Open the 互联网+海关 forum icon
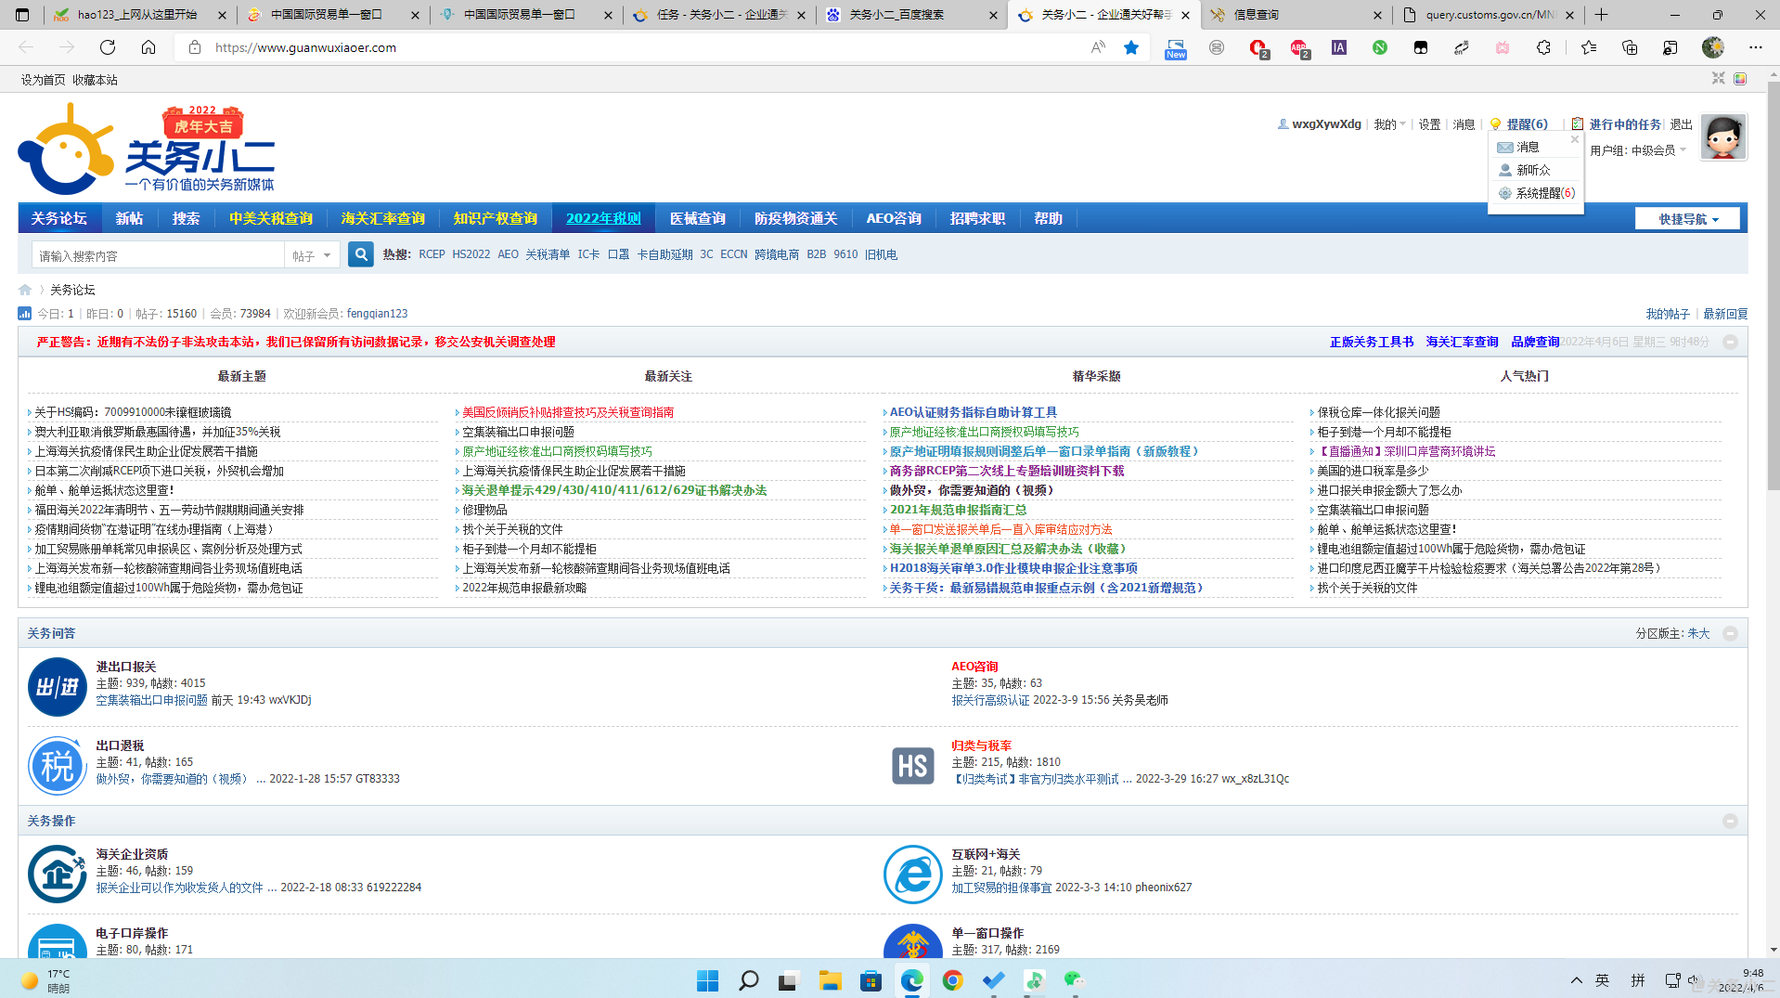The height and width of the screenshot is (998, 1780). 912,875
